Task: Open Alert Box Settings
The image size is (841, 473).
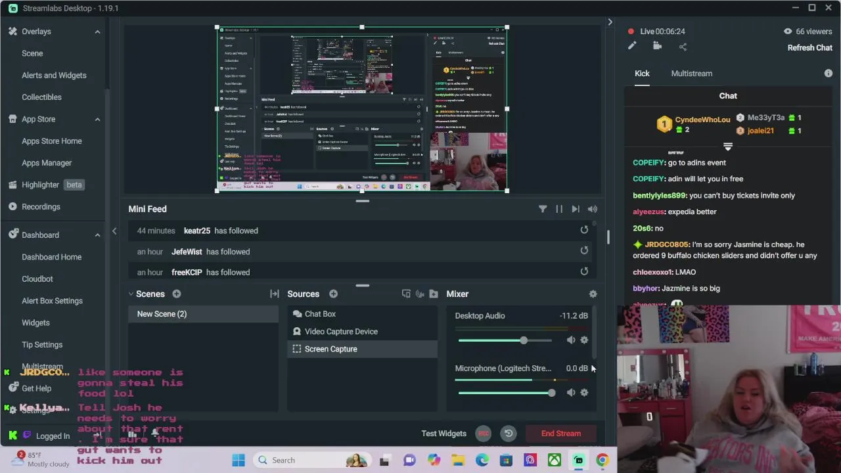Action: tap(52, 301)
